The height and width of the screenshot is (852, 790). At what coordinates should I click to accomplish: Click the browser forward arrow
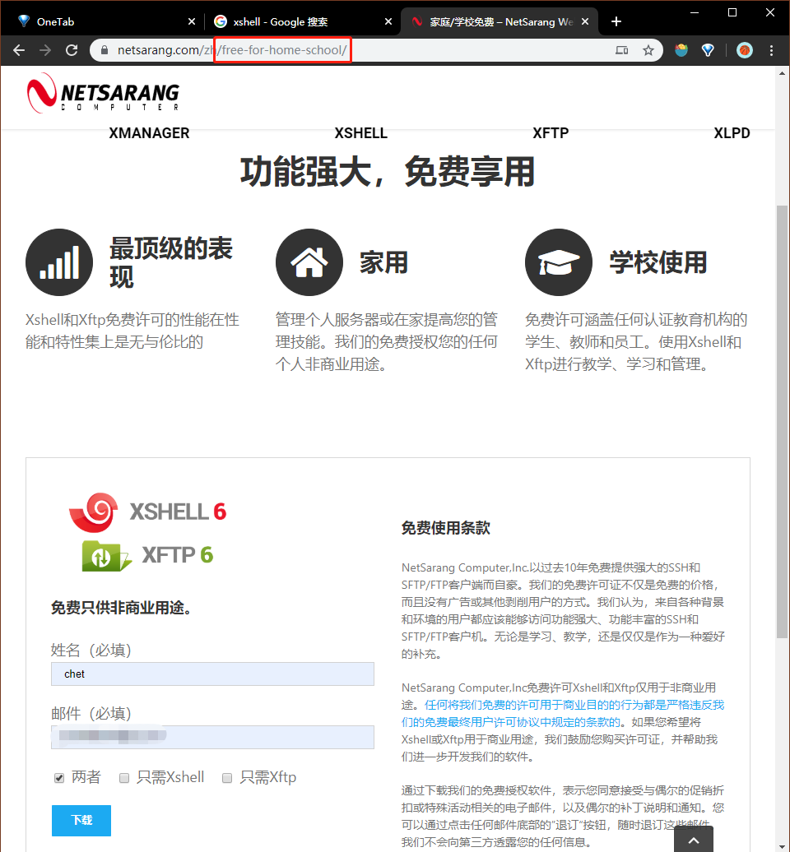click(x=45, y=50)
